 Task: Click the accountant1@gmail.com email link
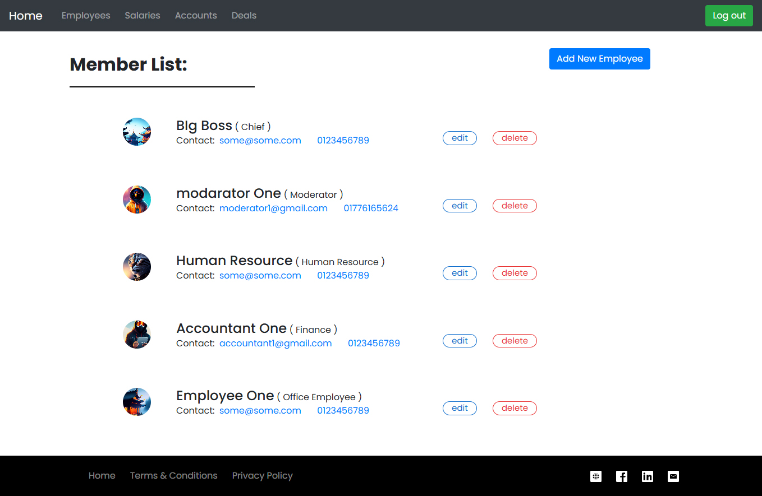pyautogui.click(x=276, y=343)
